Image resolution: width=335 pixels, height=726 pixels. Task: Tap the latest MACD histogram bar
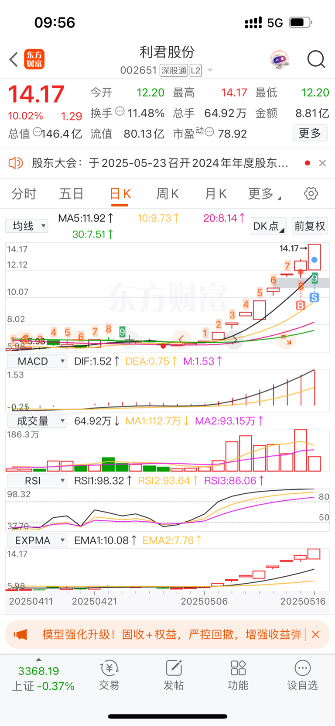tap(314, 388)
